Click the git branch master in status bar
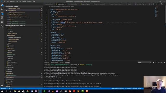Screen dimensions: 166x93 pyautogui.click(x=3, y=89)
